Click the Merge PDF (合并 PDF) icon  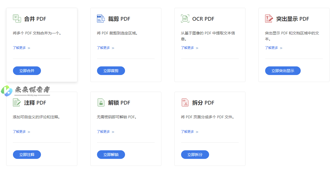point(17,19)
